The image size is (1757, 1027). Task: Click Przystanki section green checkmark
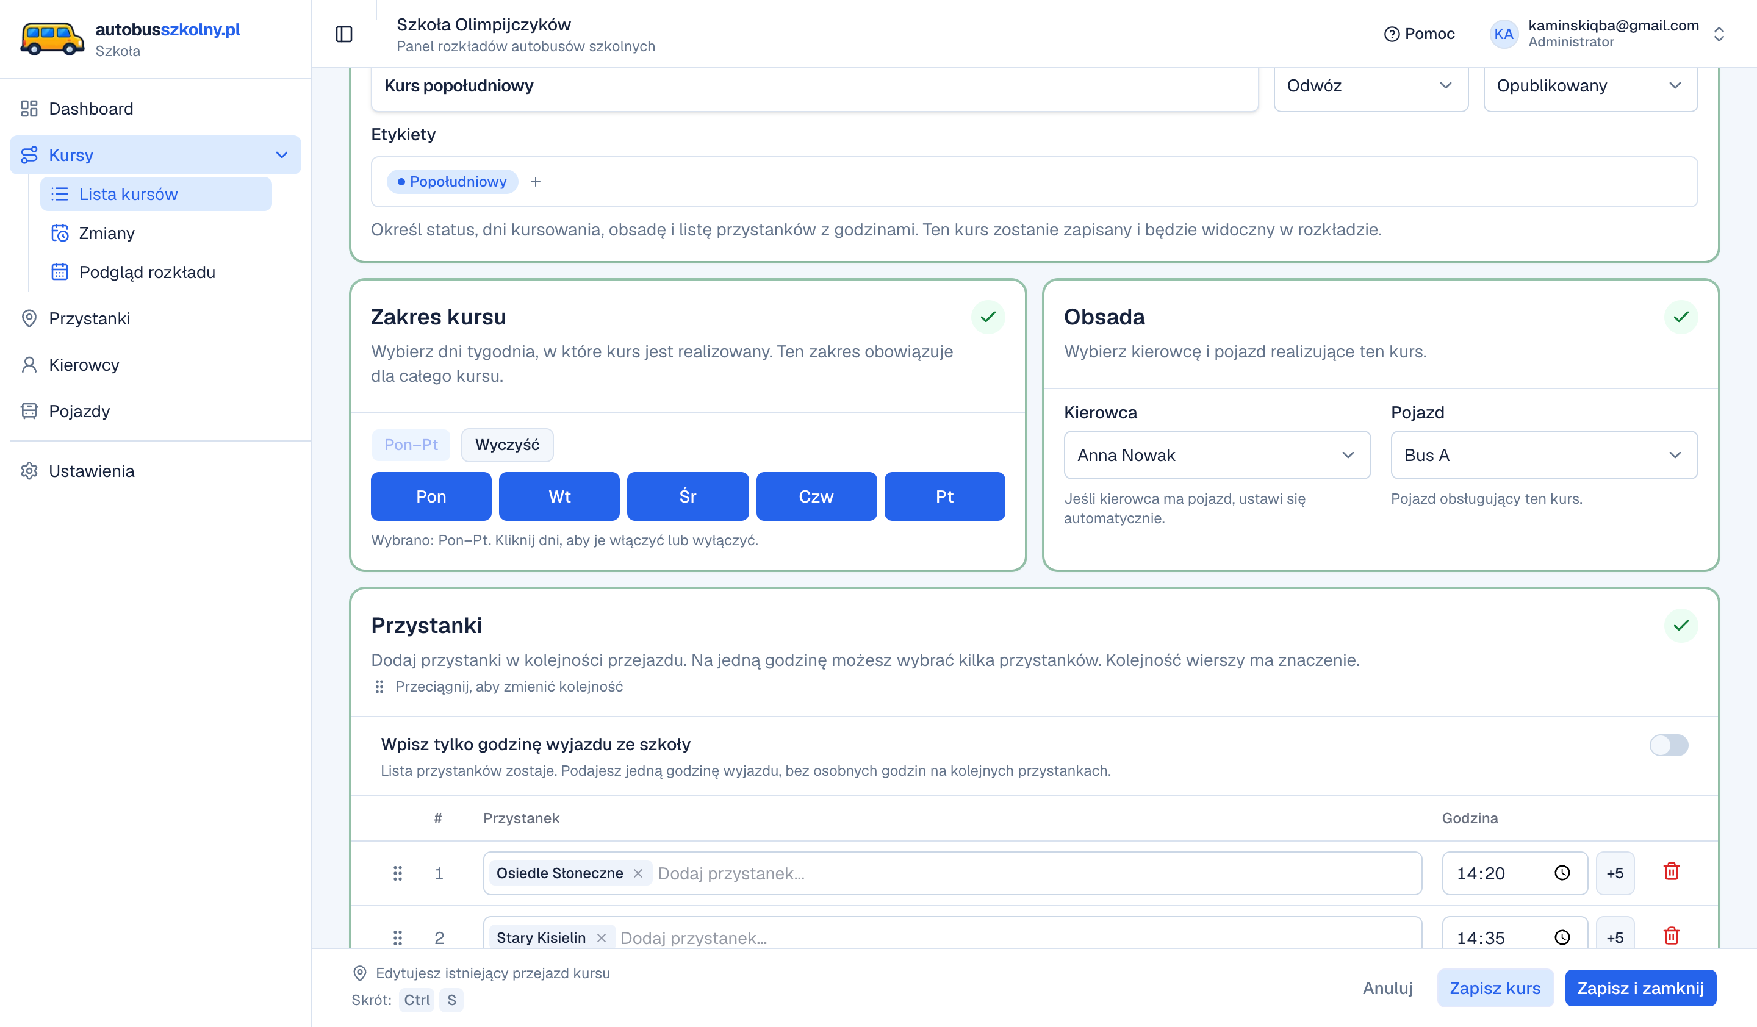tap(1680, 626)
